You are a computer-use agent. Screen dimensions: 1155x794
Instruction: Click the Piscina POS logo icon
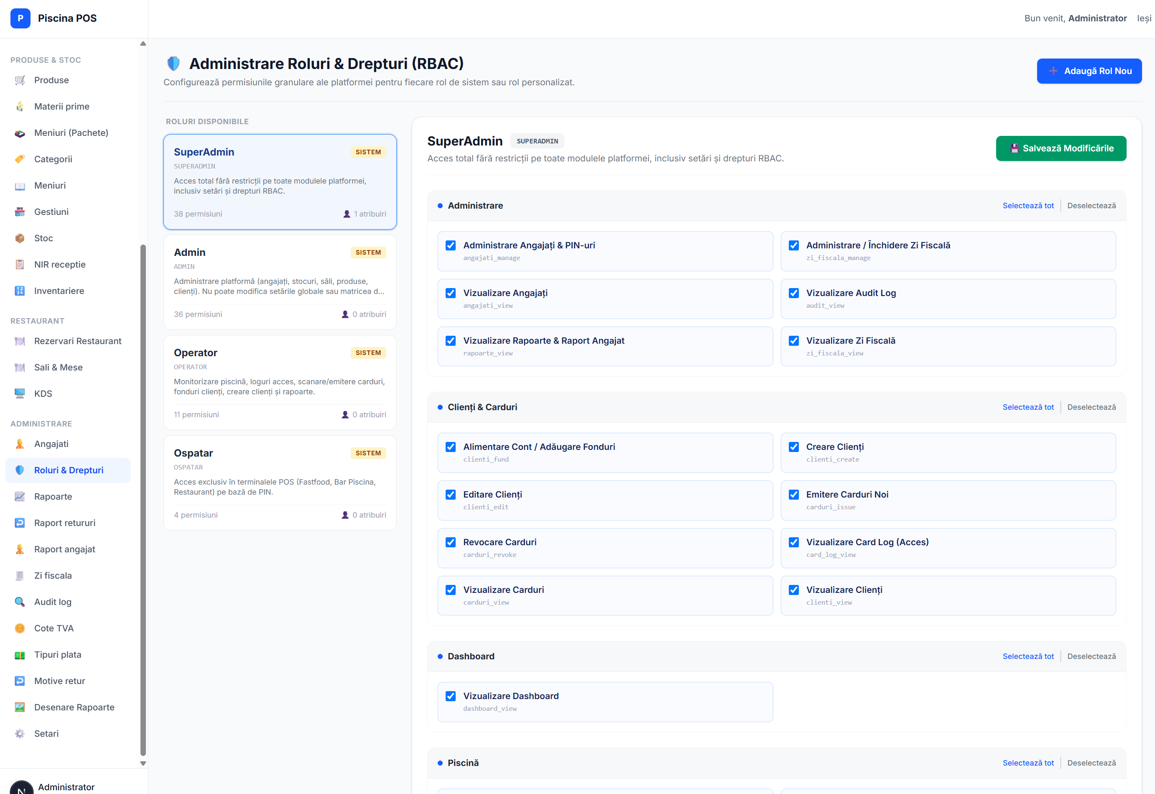coord(20,18)
